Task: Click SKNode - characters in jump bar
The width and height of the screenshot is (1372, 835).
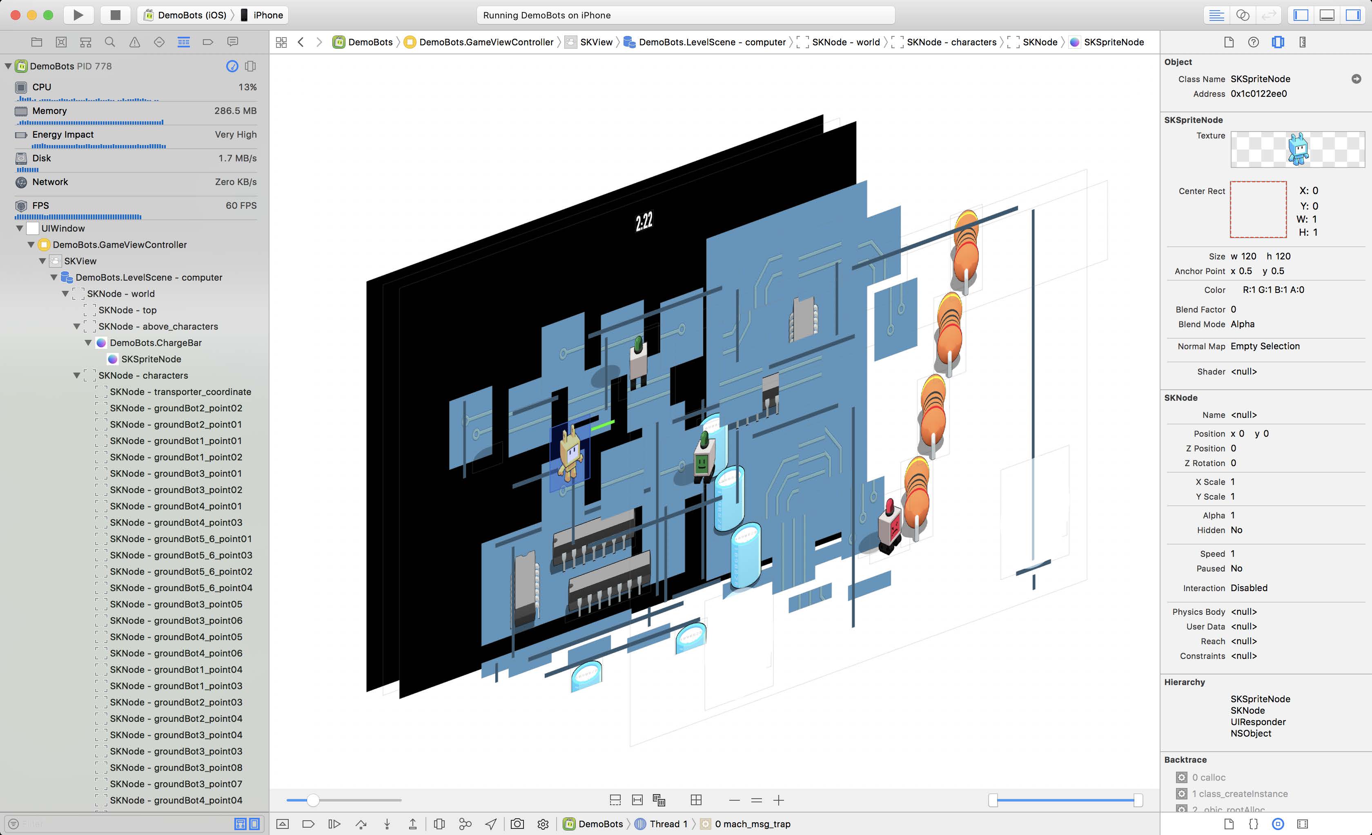Action: (x=944, y=42)
